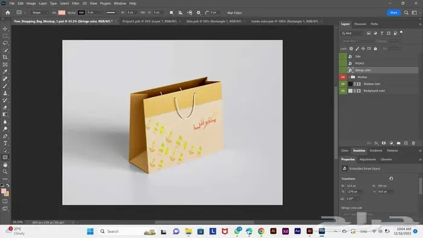Select the Horizontal Type tool
The image size is (423, 238).
[x=5, y=143]
